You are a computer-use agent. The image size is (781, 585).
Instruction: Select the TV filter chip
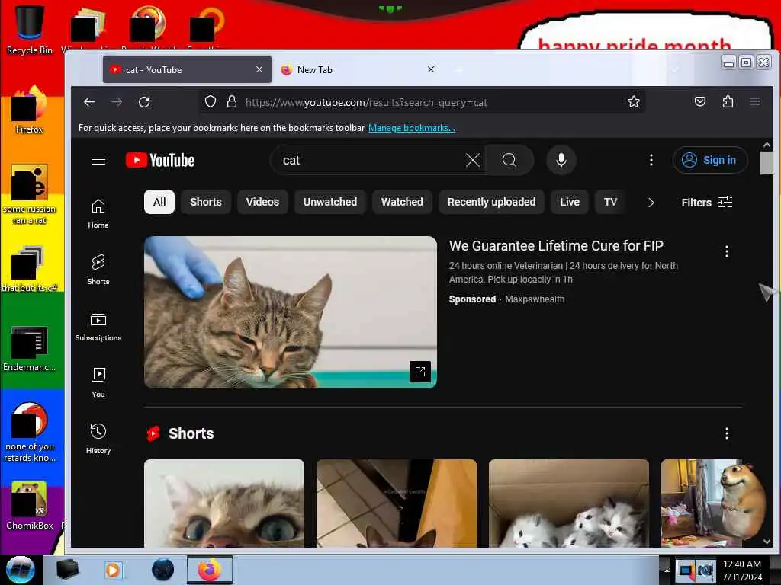coord(610,202)
